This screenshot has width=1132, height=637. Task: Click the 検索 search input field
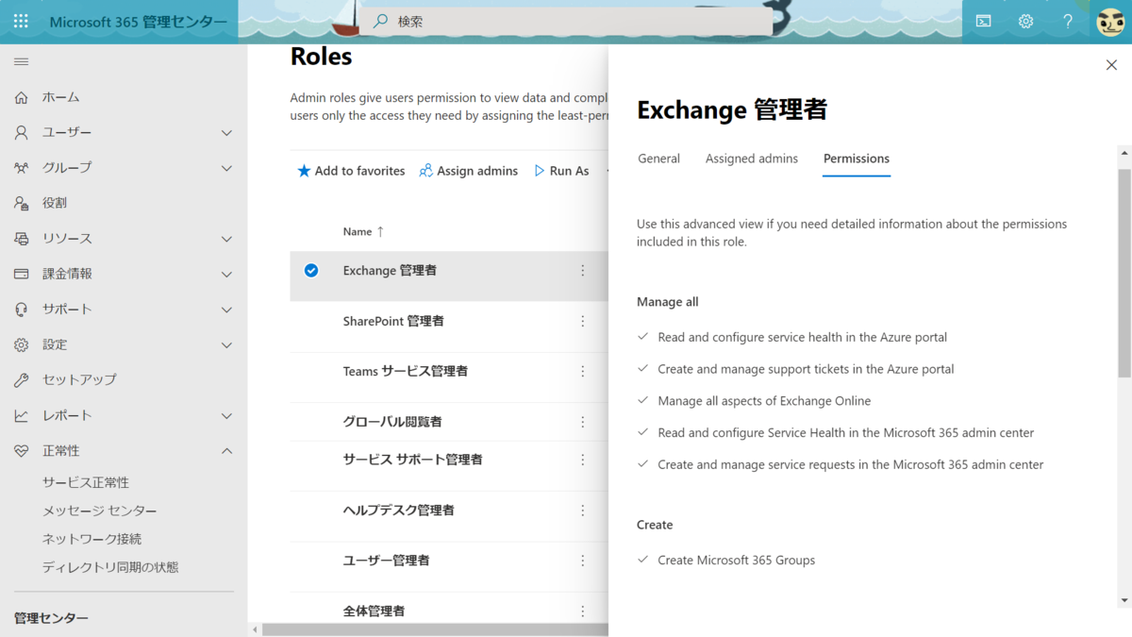click(x=566, y=21)
